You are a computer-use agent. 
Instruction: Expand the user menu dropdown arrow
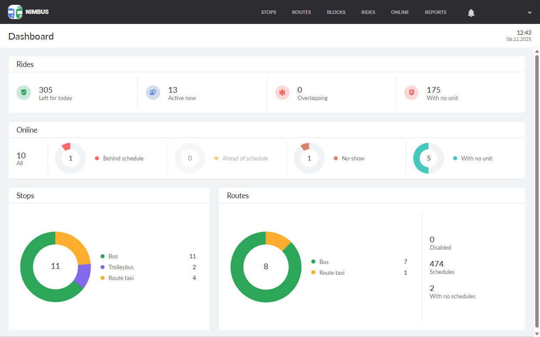click(530, 13)
